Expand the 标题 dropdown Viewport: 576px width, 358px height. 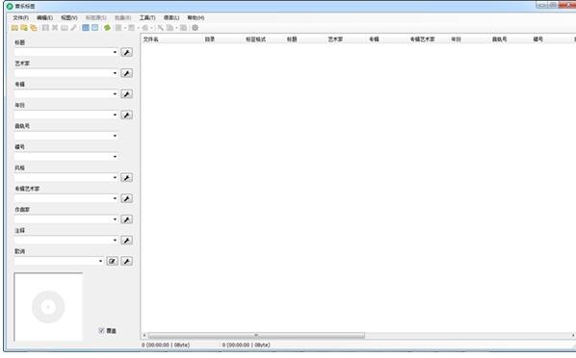[x=115, y=52]
